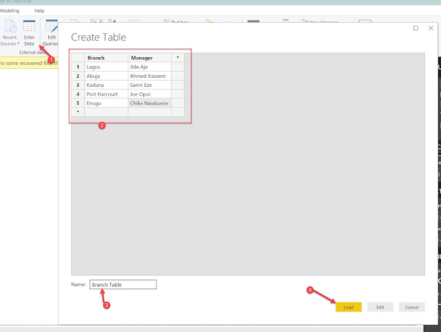Viewport: 441px width, 332px height.
Task: Select the cell containing Sanni Eze
Action: tap(150, 85)
